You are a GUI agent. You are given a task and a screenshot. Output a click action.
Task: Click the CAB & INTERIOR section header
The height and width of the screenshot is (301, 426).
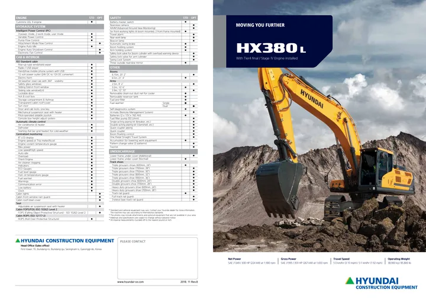pos(60,57)
